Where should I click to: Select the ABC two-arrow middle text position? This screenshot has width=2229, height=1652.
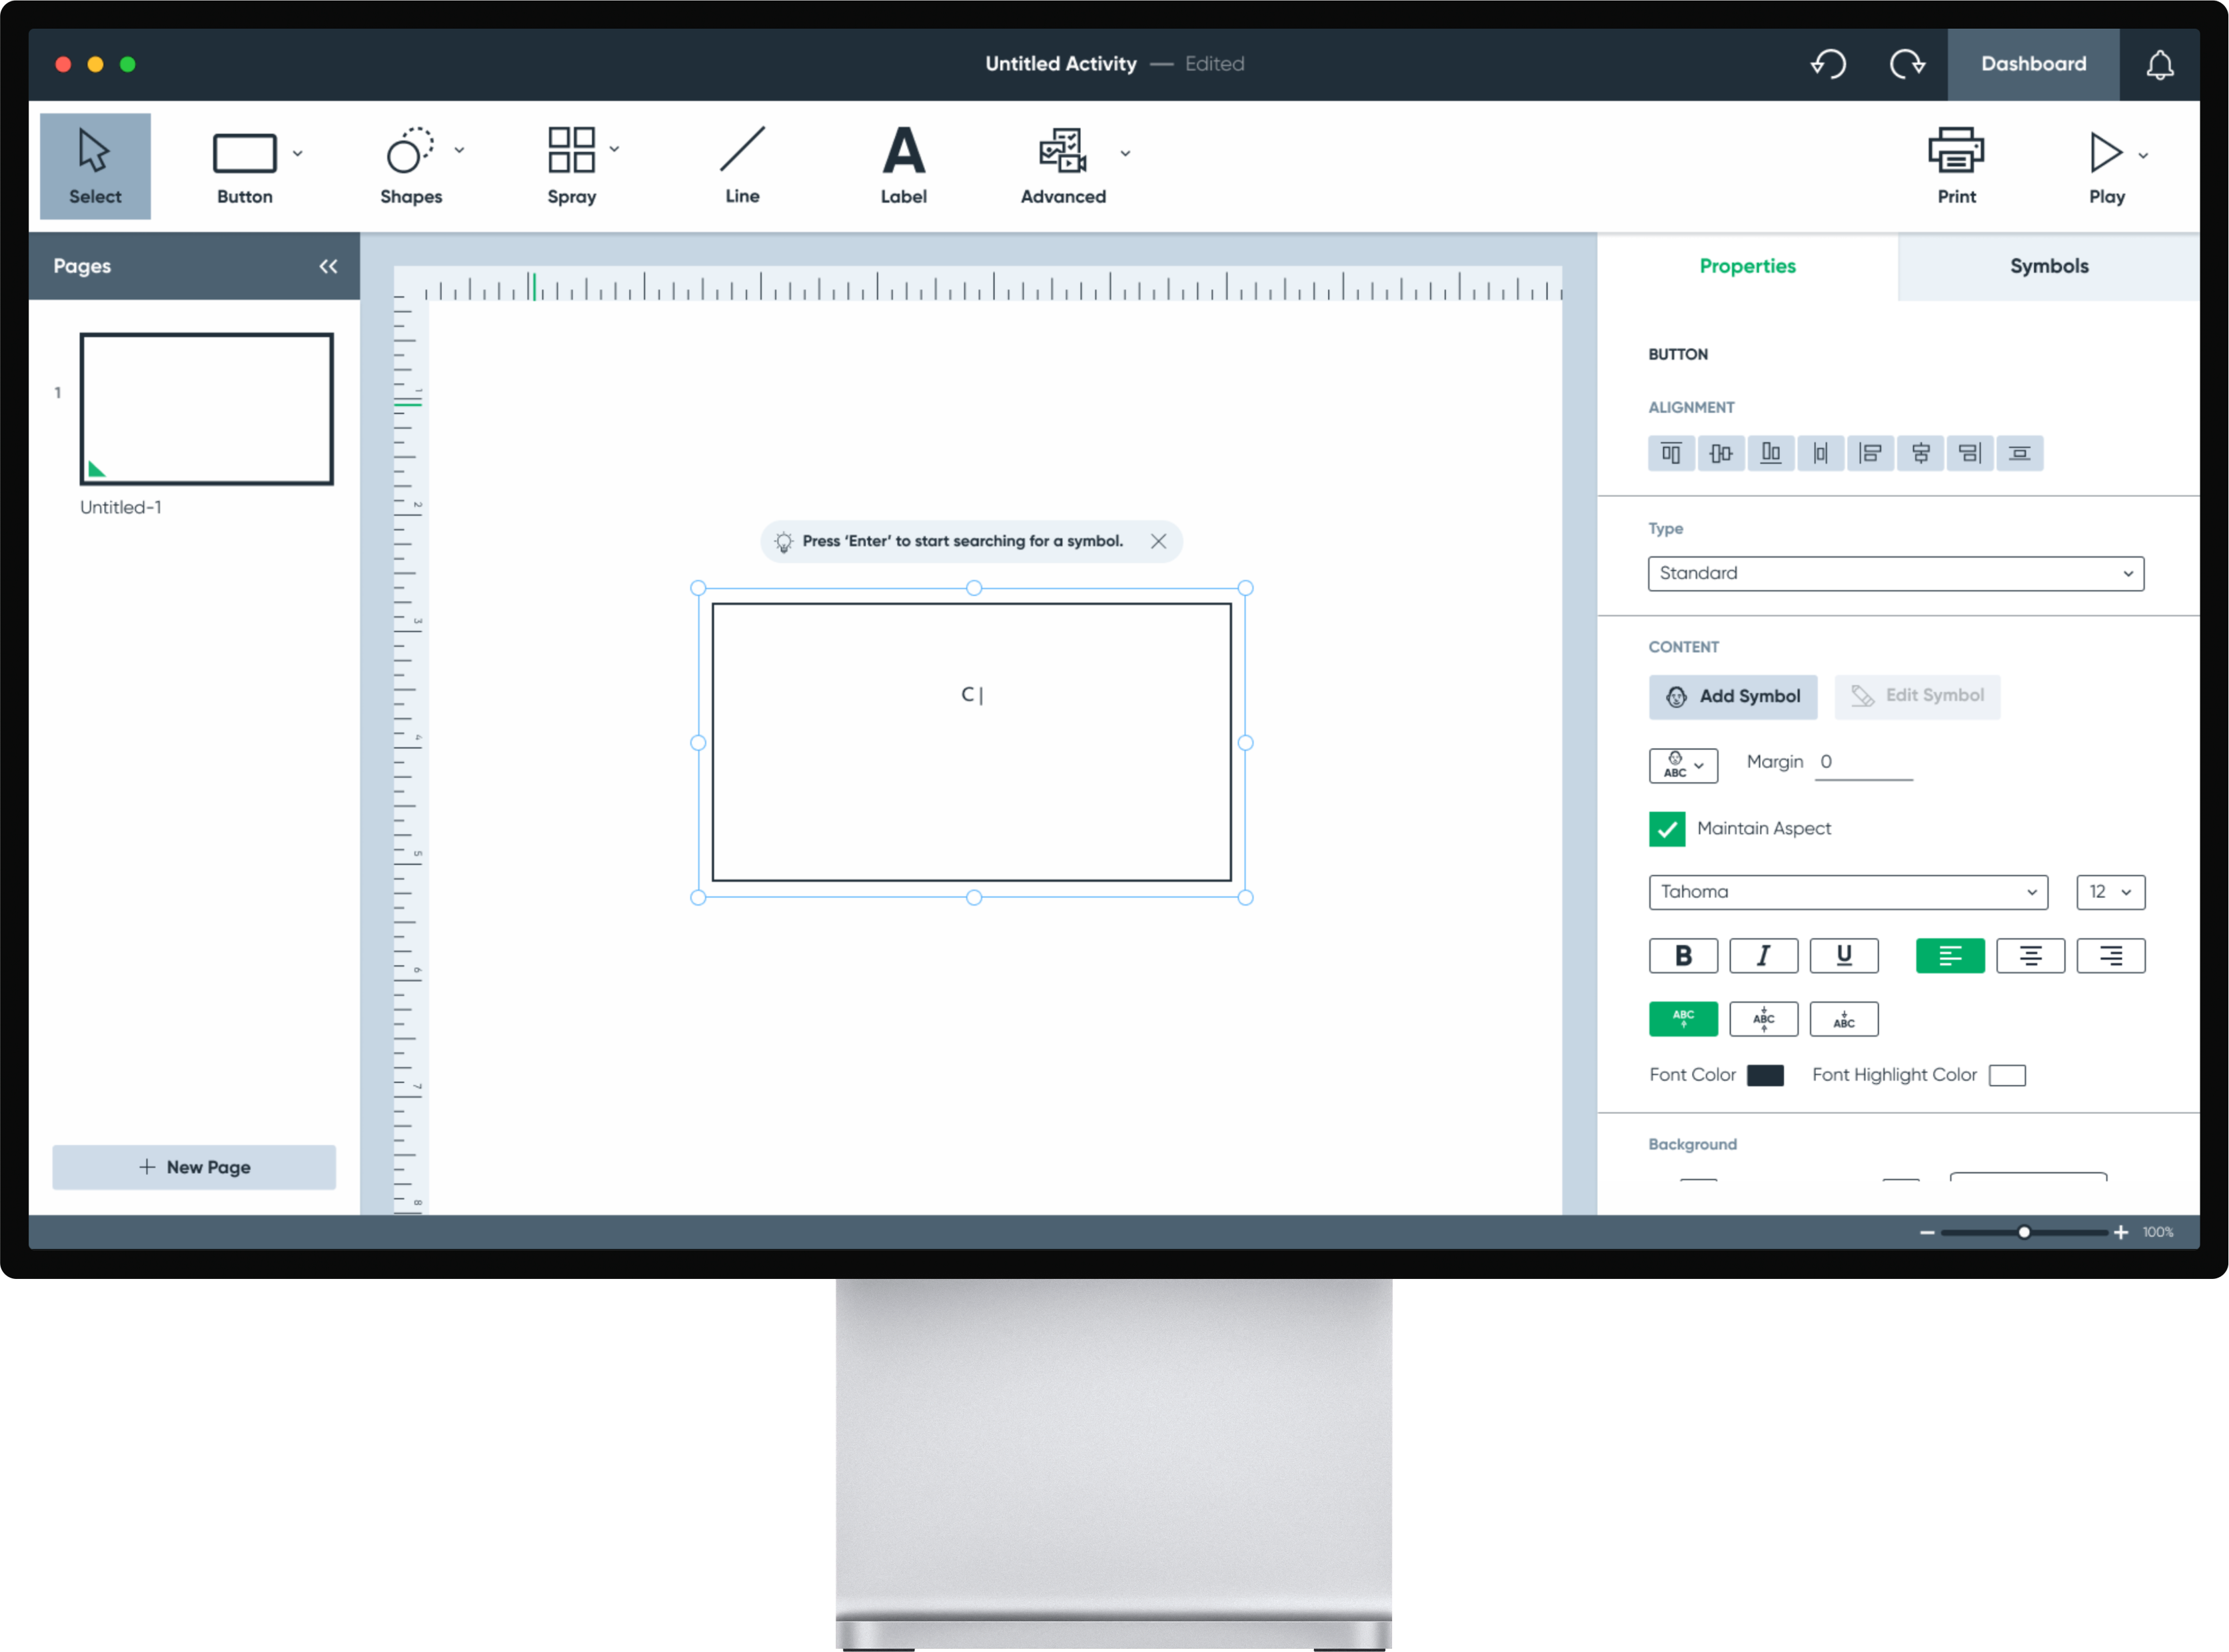[x=1764, y=1019]
